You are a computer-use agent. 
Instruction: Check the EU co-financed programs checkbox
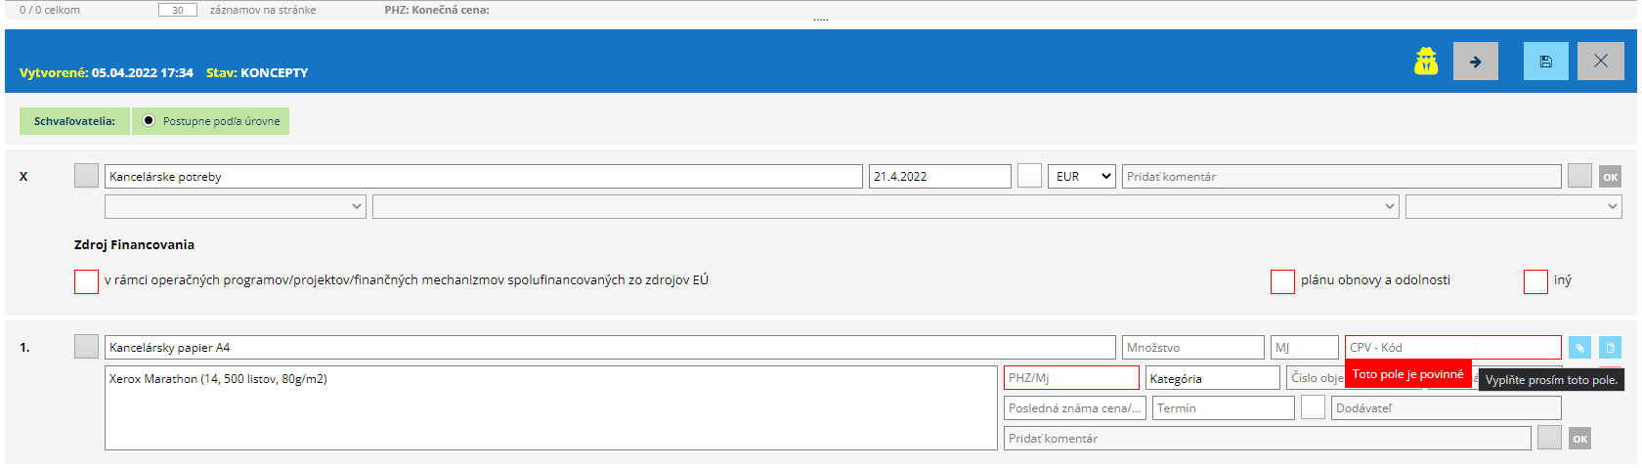point(86,281)
